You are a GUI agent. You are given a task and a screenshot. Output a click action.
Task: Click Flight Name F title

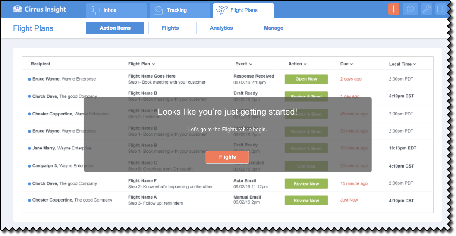(x=142, y=180)
